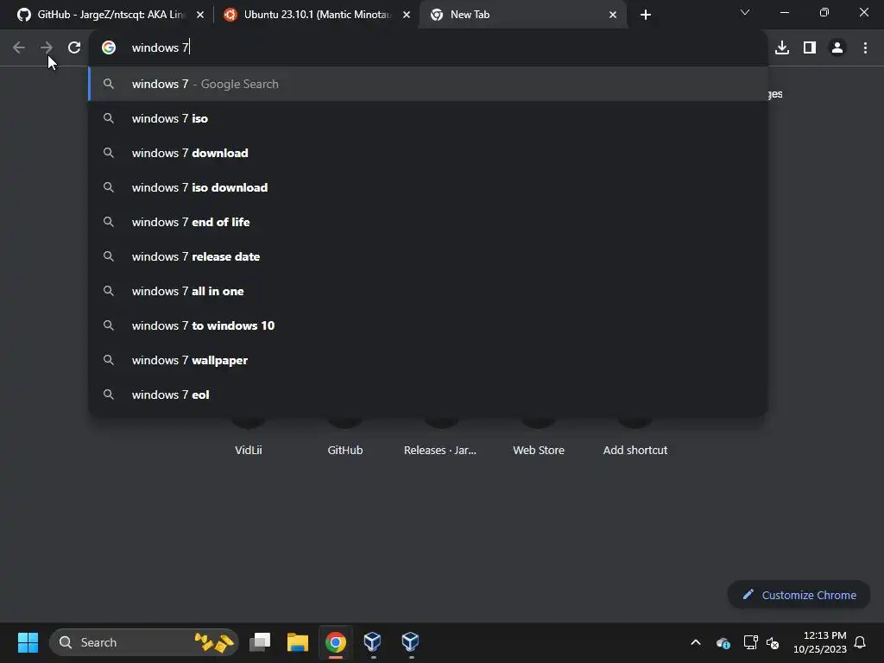884x663 pixels.
Task: Open the notification bell icon
Action: [x=860, y=642]
